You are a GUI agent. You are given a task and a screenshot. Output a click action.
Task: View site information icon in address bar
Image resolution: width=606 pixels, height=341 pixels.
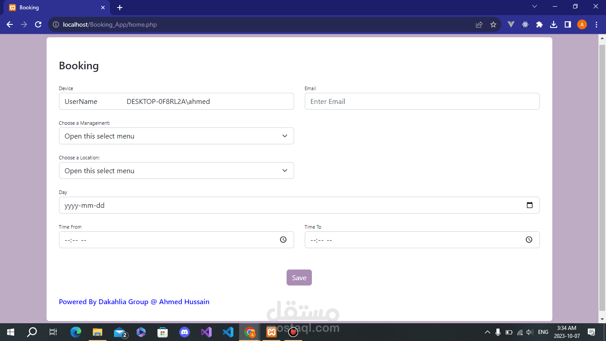pos(56,25)
